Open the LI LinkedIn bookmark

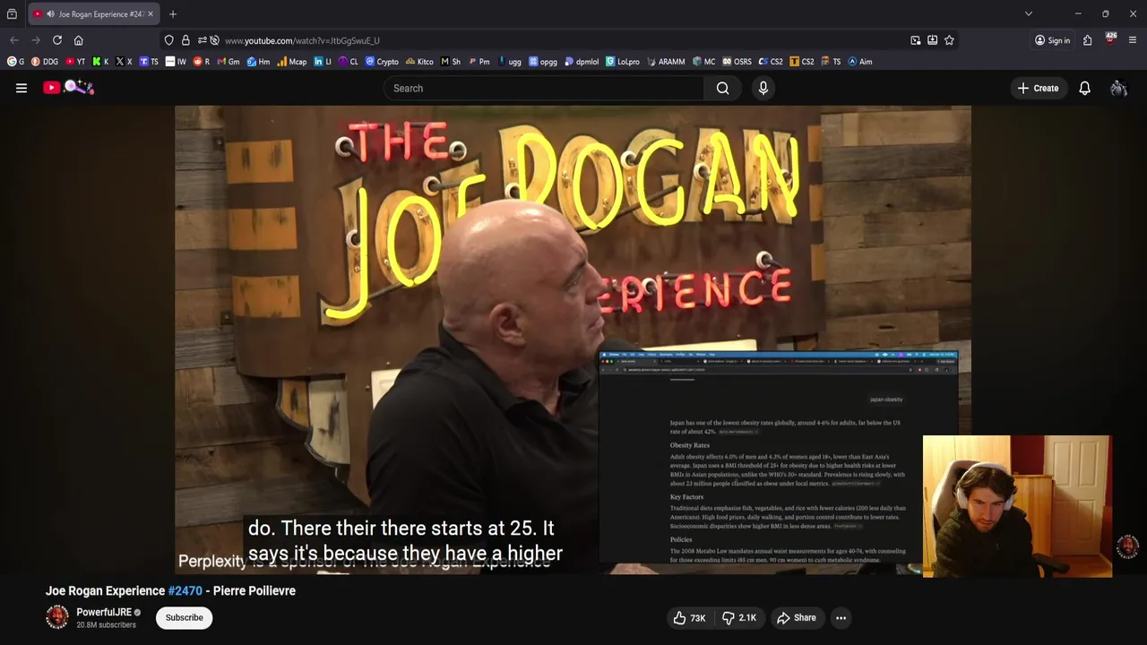click(323, 62)
